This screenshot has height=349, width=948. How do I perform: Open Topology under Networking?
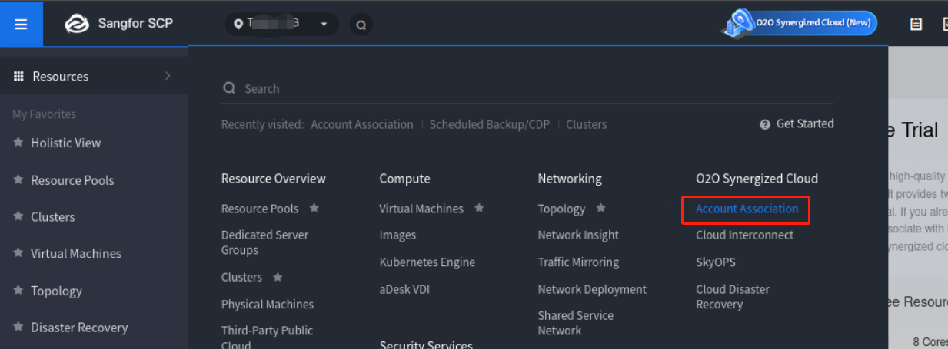pos(561,209)
